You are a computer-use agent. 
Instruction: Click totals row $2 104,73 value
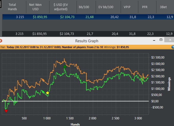[67, 34]
